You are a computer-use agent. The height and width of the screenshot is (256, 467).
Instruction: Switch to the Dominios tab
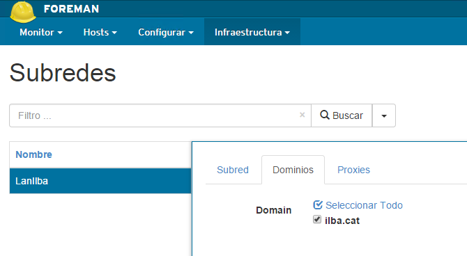point(293,170)
